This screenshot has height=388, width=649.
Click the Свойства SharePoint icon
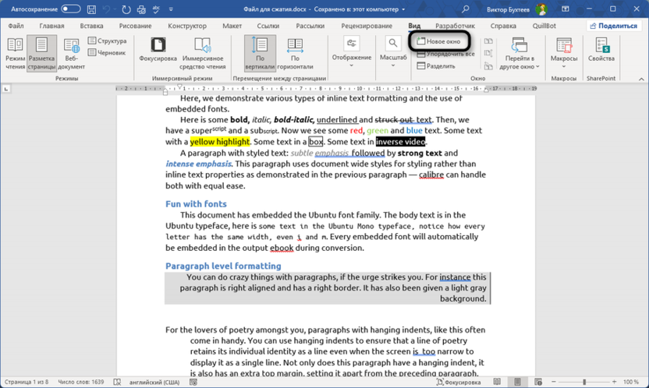[601, 51]
